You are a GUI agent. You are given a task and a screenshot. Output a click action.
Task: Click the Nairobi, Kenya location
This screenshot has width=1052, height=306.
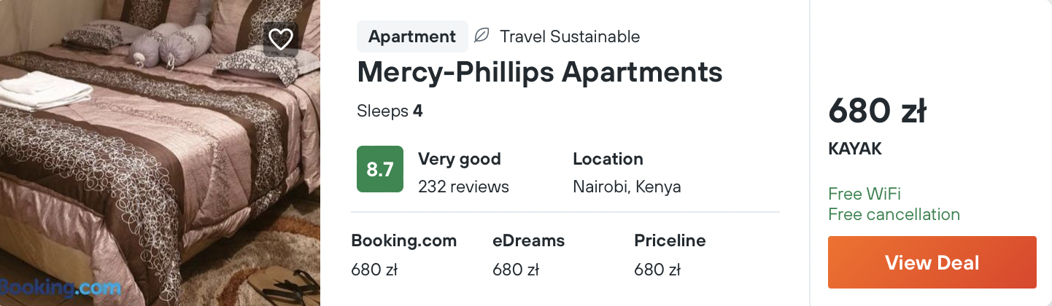click(x=627, y=187)
